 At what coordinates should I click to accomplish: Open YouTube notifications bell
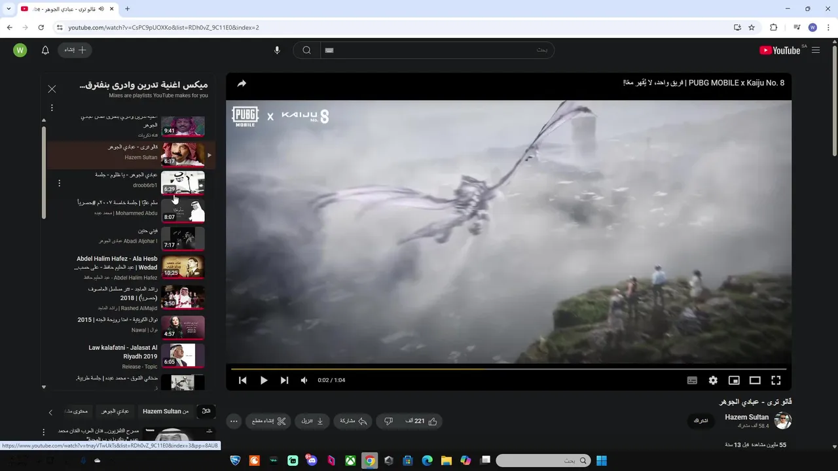[45, 50]
